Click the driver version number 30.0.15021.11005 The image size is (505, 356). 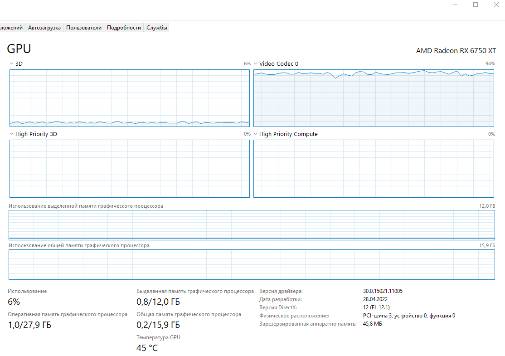coord(383,291)
